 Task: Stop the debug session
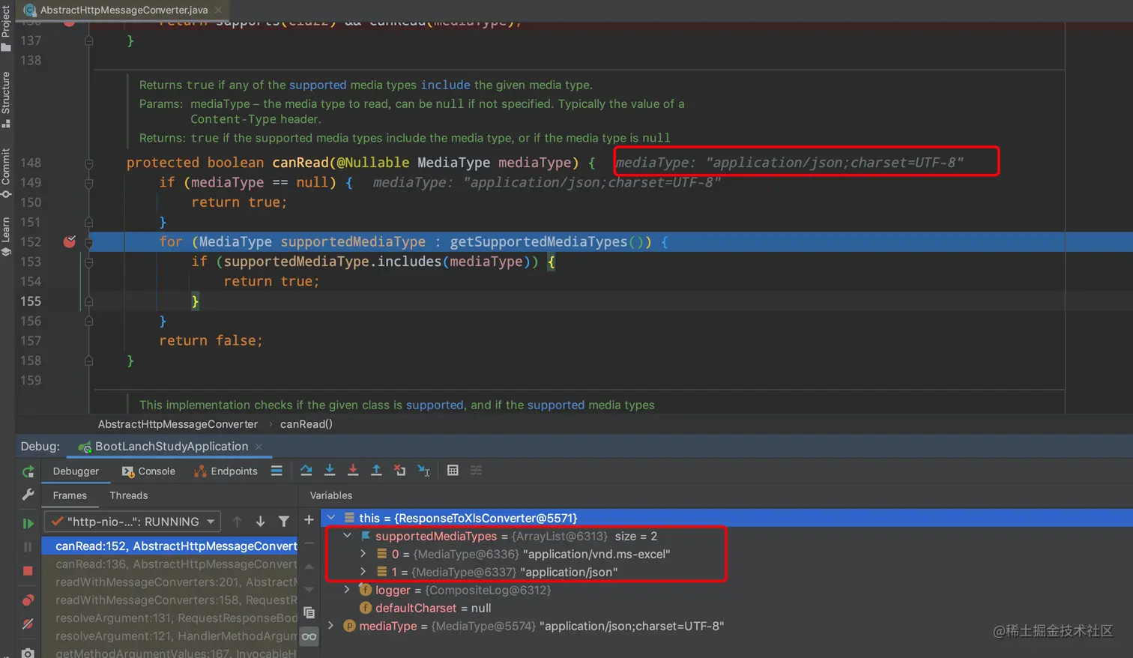pyautogui.click(x=28, y=571)
